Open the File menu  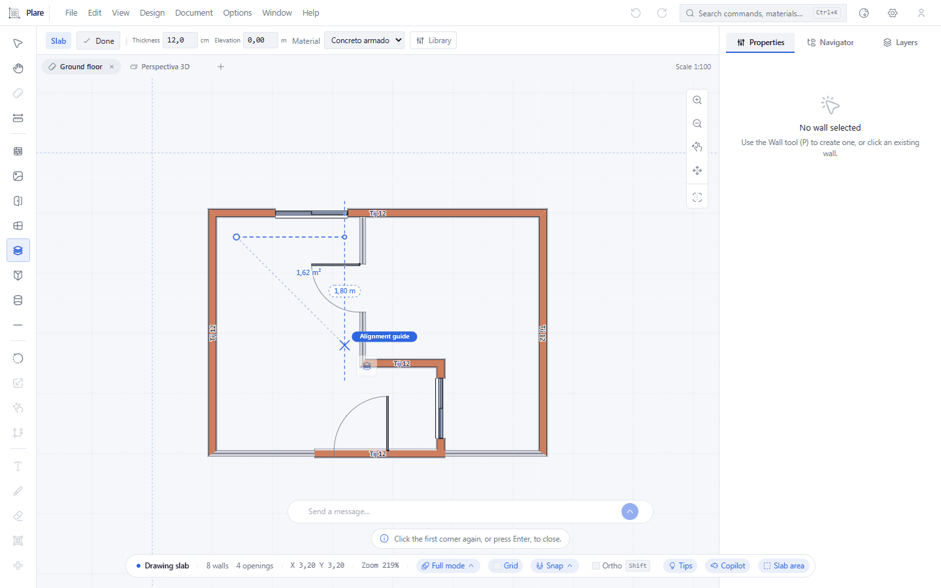(71, 13)
